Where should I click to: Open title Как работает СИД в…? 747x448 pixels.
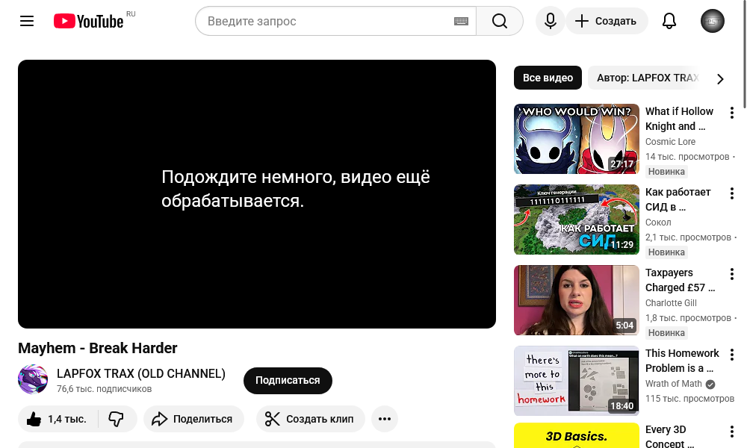coord(678,199)
